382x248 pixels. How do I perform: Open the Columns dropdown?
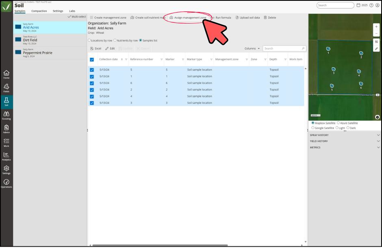click(x=252, y=48)
